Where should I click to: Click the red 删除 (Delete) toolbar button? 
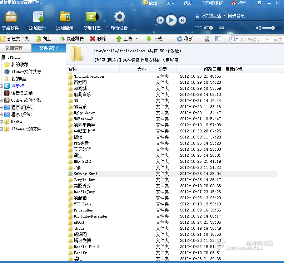(x=98, y=39)
